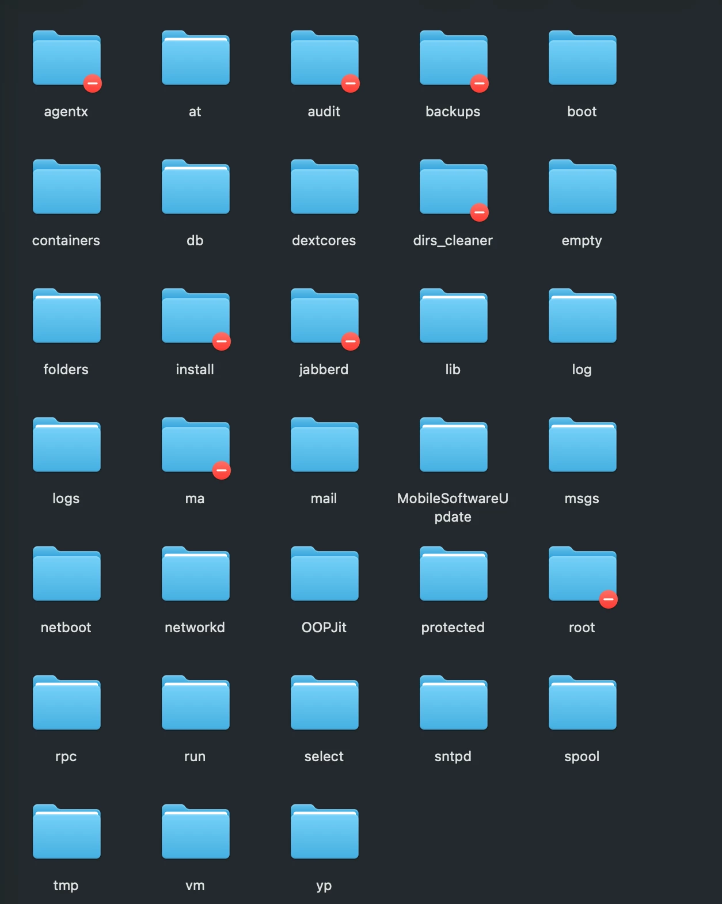The height and width of the screenshot is (904, 722).
Task: Click the log folder icon
Action: 583,316
